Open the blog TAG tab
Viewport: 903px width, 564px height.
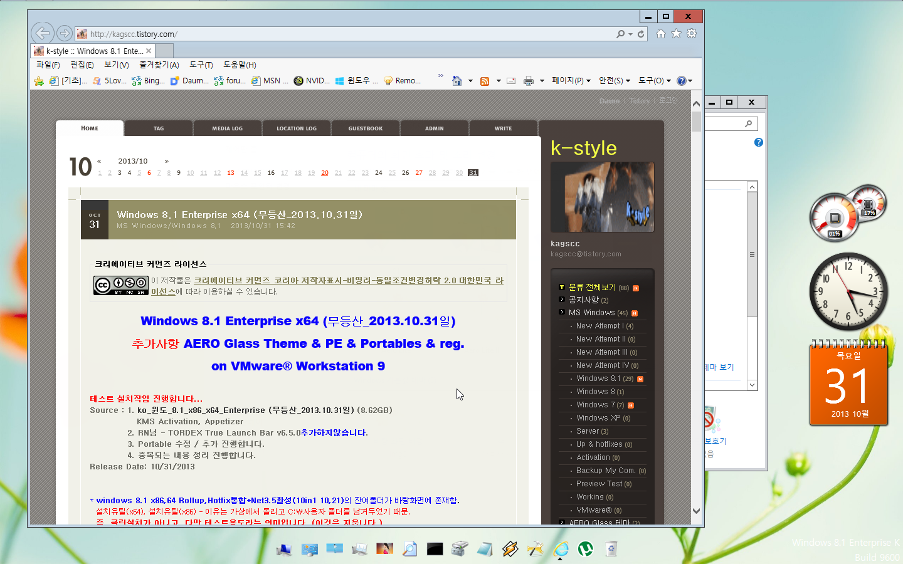point(159,128)
